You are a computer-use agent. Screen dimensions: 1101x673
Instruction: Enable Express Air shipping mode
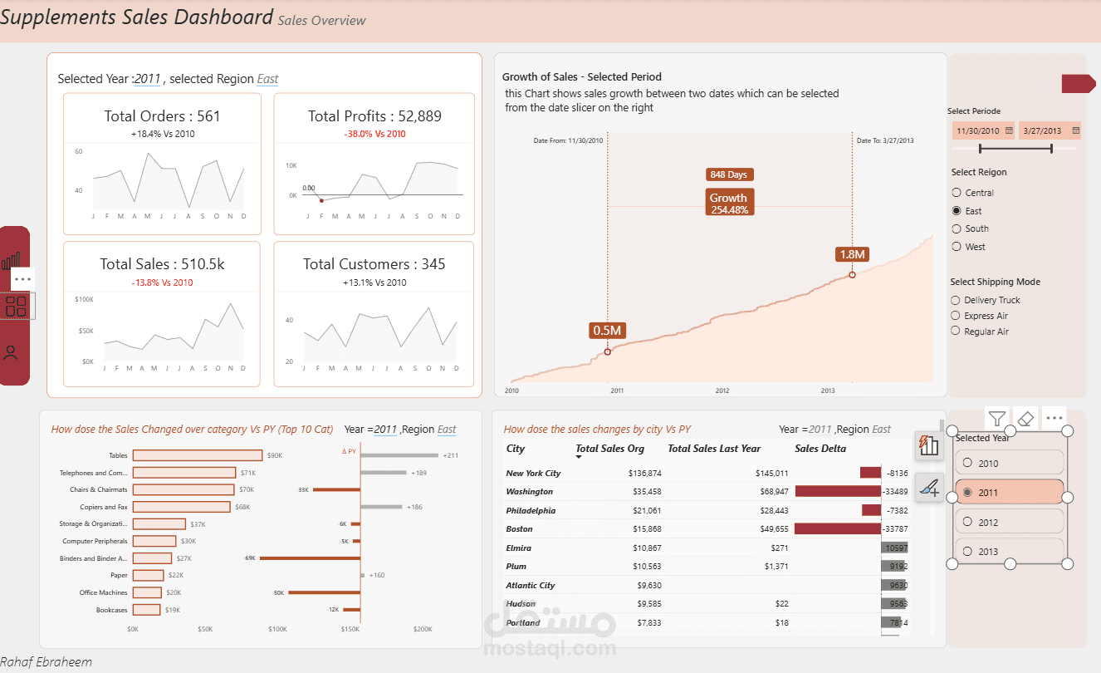tap(957, 315)
